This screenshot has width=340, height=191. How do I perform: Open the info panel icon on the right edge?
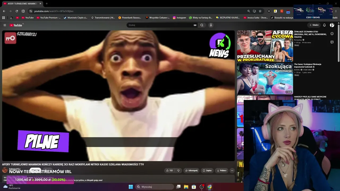tap(332, 34)
